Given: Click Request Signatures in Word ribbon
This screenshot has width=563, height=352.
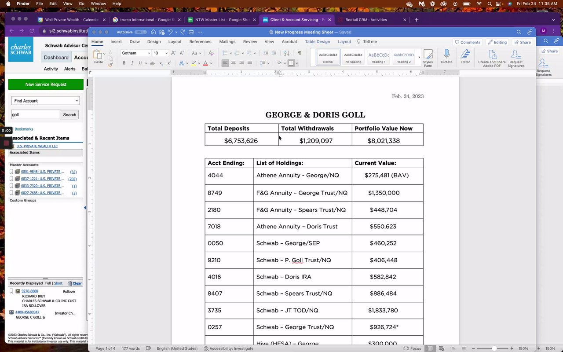Looking at the screenshot, I should (x=516, y=58).
